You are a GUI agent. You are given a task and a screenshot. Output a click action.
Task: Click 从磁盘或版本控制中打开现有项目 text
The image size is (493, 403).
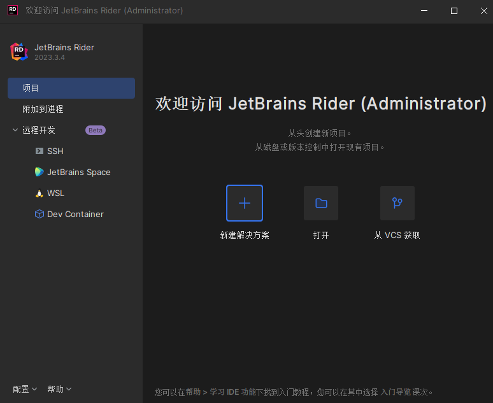click(x=320, y=147)
